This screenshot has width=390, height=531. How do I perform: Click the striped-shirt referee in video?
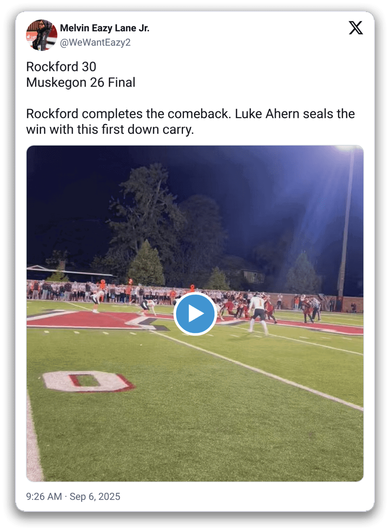coord(315,308)
